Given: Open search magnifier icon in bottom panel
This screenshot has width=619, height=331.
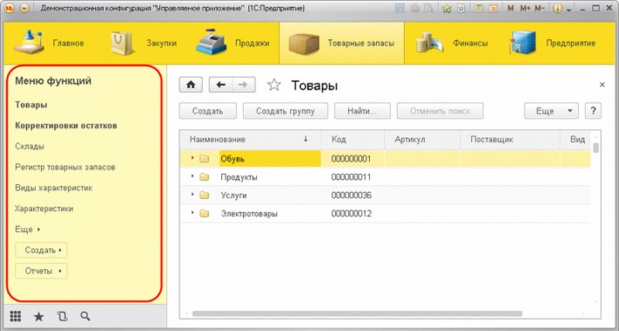Looking at the screenshot, I should 85,316.
